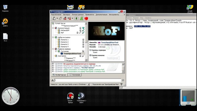Toggle the green Away status toolbar icon
The width and height of the screenshot is (197, 111).
point(76,18)
